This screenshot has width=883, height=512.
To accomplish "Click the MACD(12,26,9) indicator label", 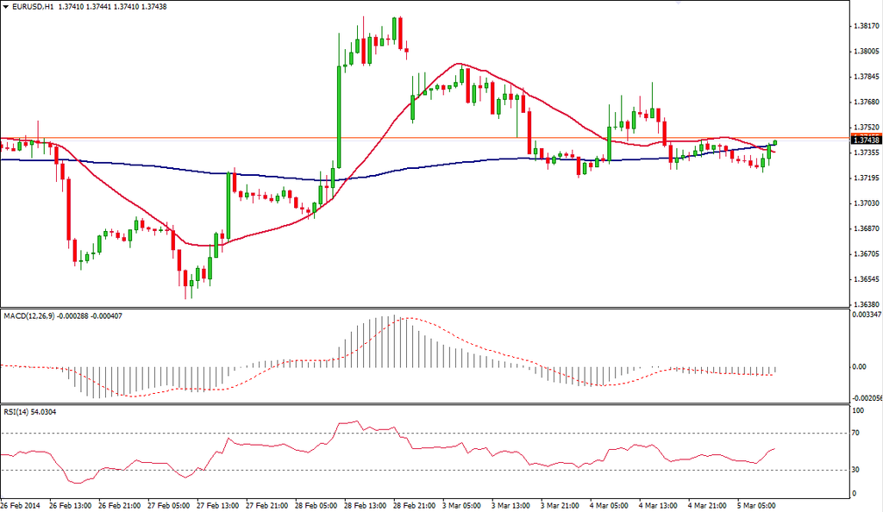I will click(30, 315).
